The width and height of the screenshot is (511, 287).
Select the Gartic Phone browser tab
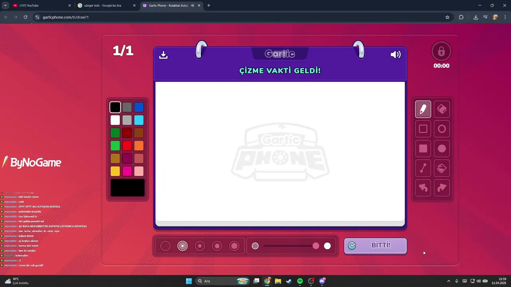point(171,6)
